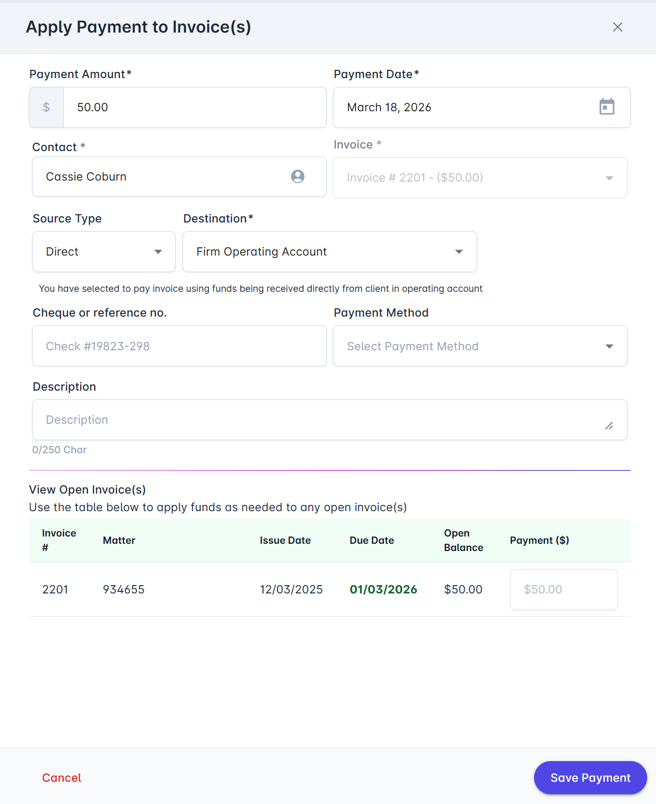
Task: Click the Apply Payment to Invoice(s) title
Action: (x=139, y=27)
